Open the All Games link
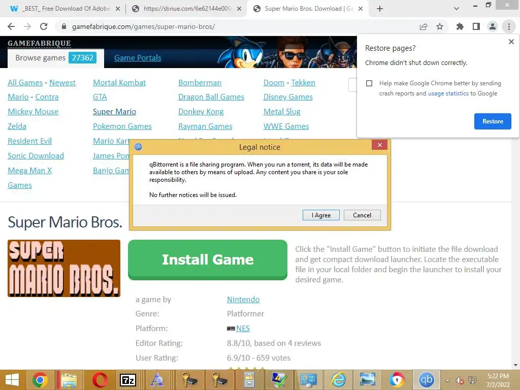 point(25,83)
